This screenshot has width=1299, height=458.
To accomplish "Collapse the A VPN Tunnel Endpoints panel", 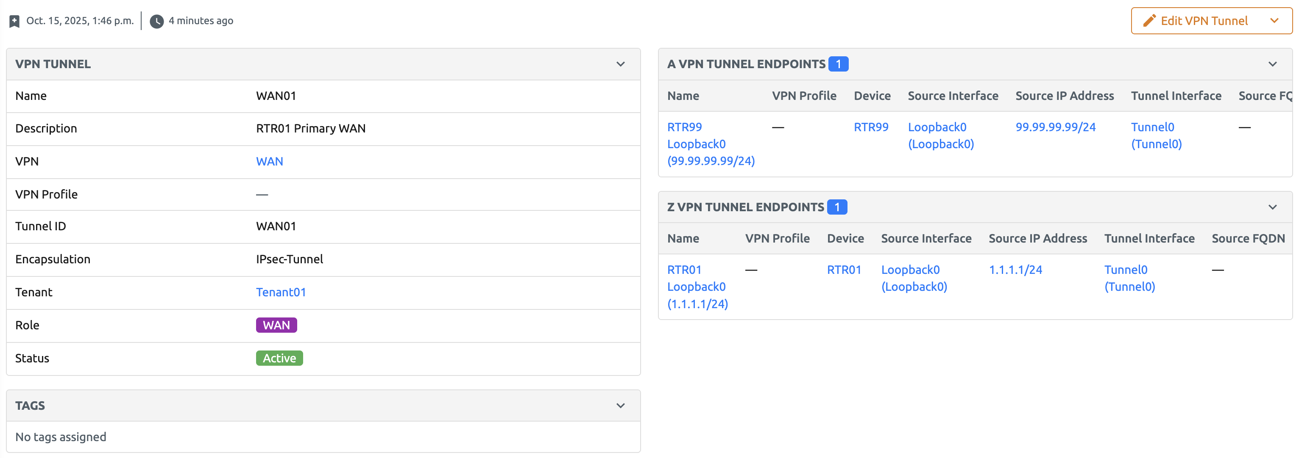I will pos(1272,64).
